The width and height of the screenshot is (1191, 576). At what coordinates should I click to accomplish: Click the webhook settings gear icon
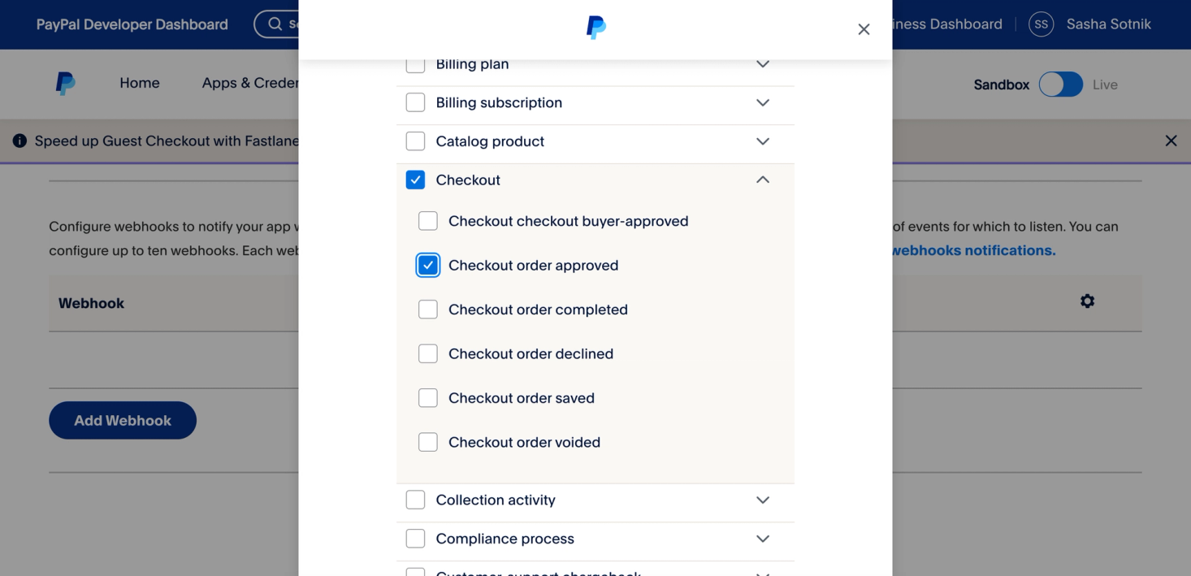coord(1087,301)
